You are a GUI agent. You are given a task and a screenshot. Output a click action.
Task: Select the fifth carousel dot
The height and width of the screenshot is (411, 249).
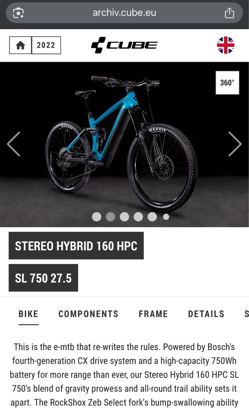coord(152,217)
